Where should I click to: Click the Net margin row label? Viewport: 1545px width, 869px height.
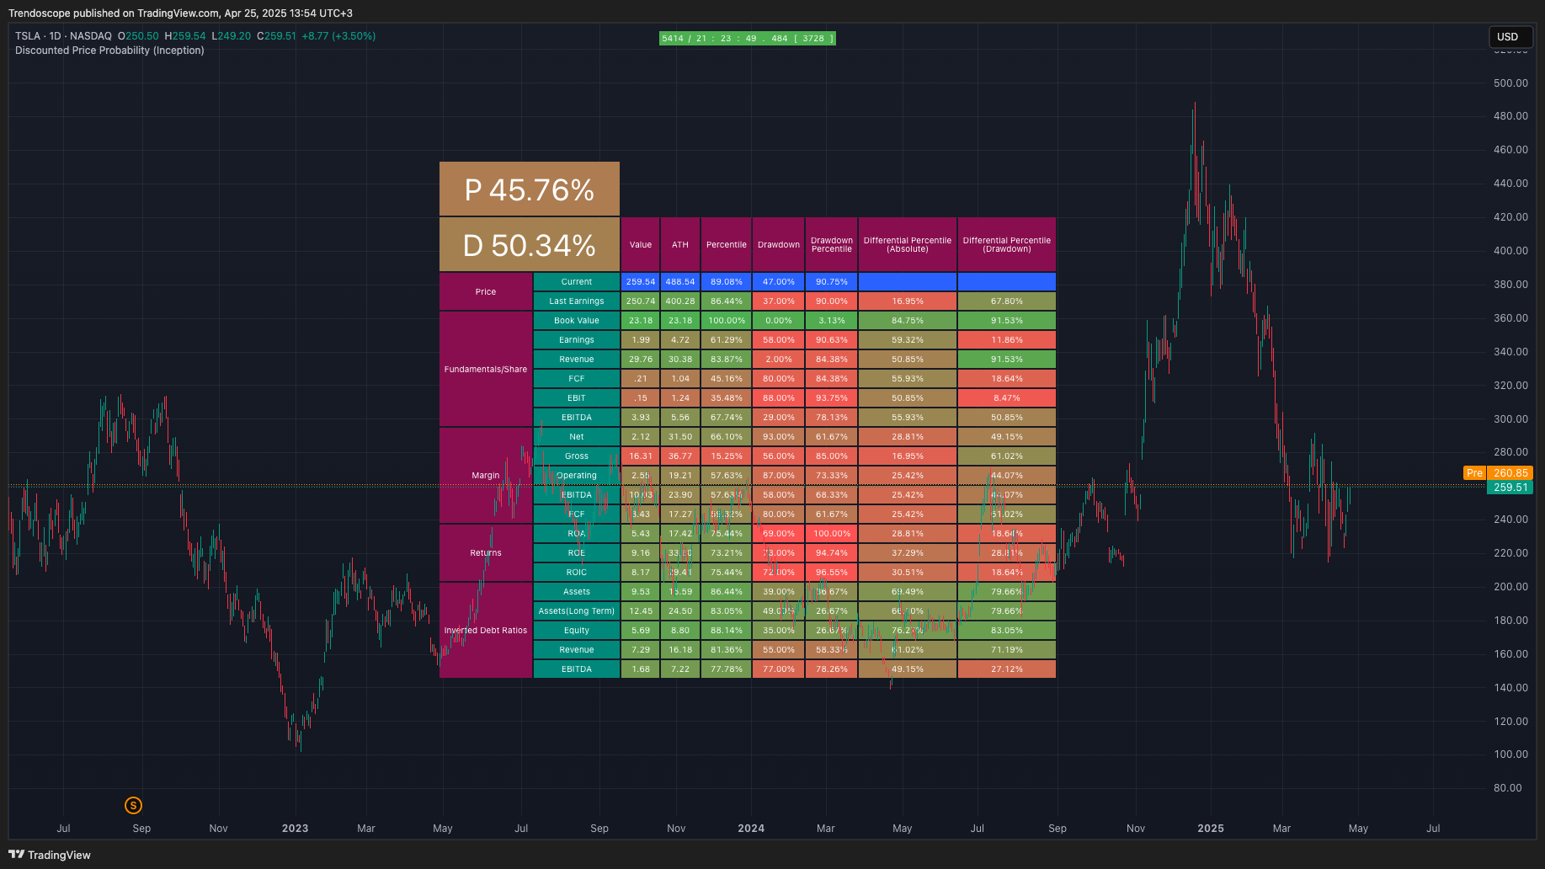click(577, 437)
